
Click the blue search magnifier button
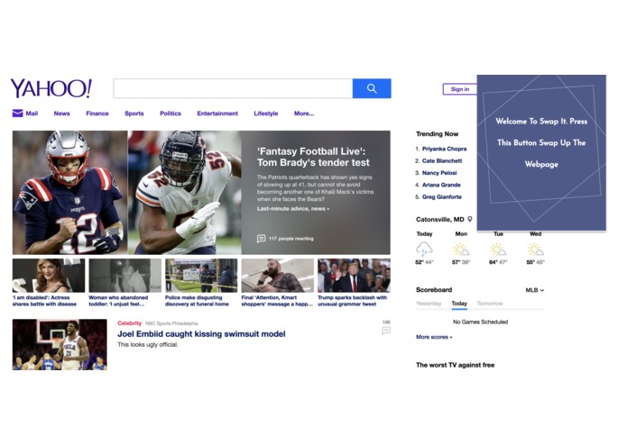[372, 88]
